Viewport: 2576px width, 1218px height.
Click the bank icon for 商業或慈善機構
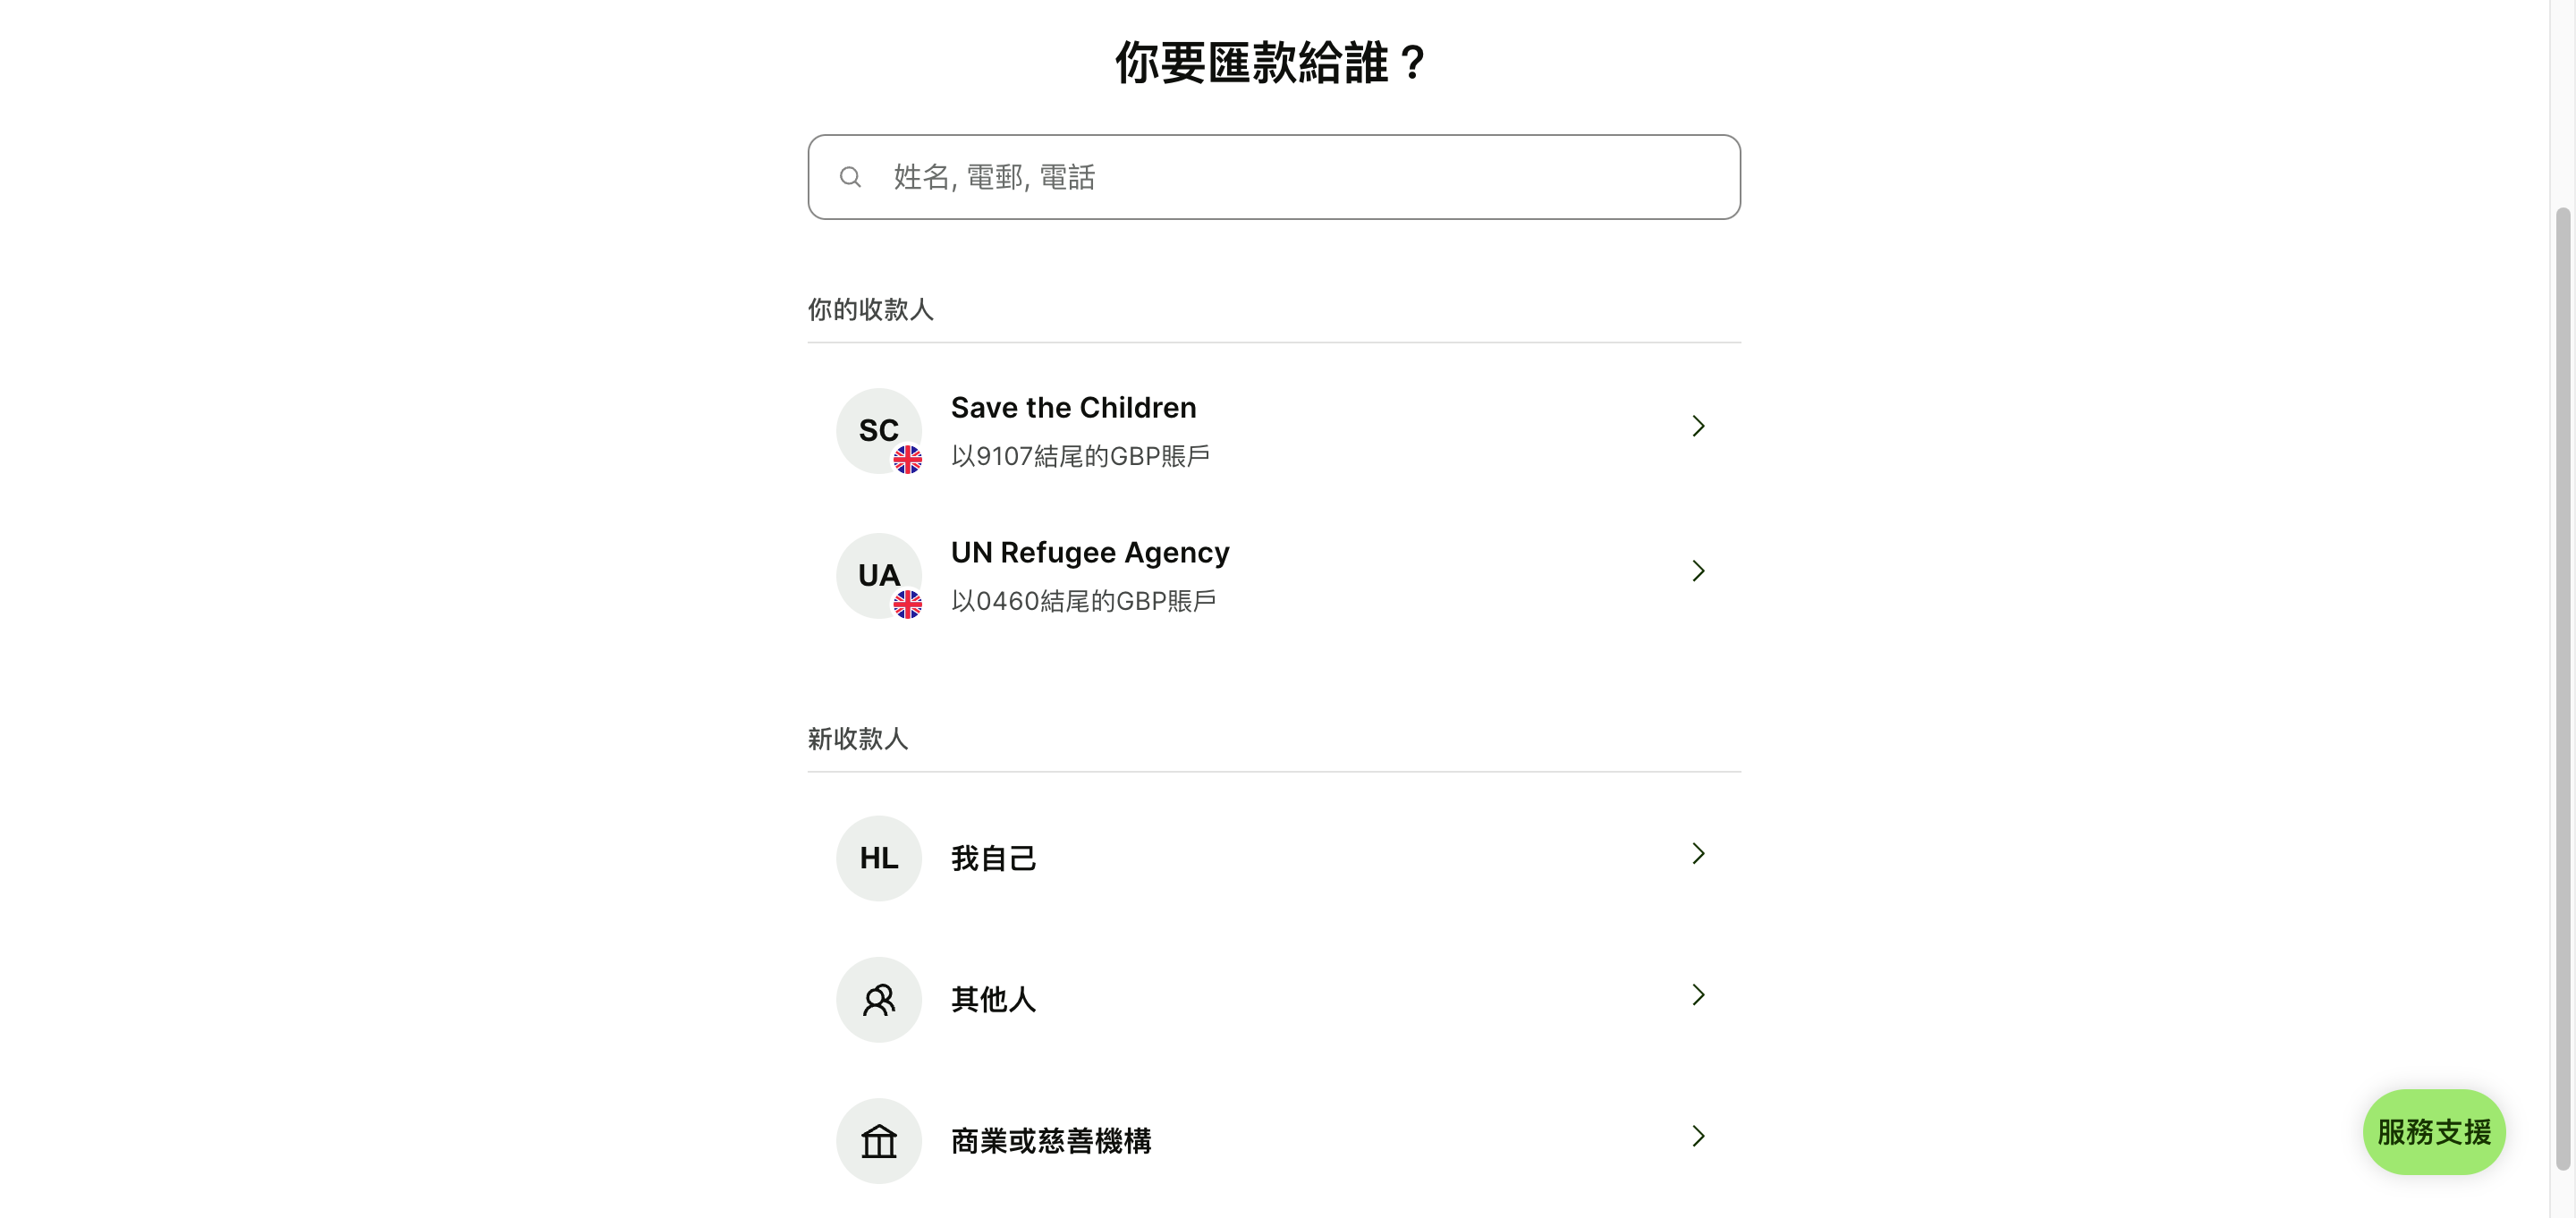tap(878, 1140)
